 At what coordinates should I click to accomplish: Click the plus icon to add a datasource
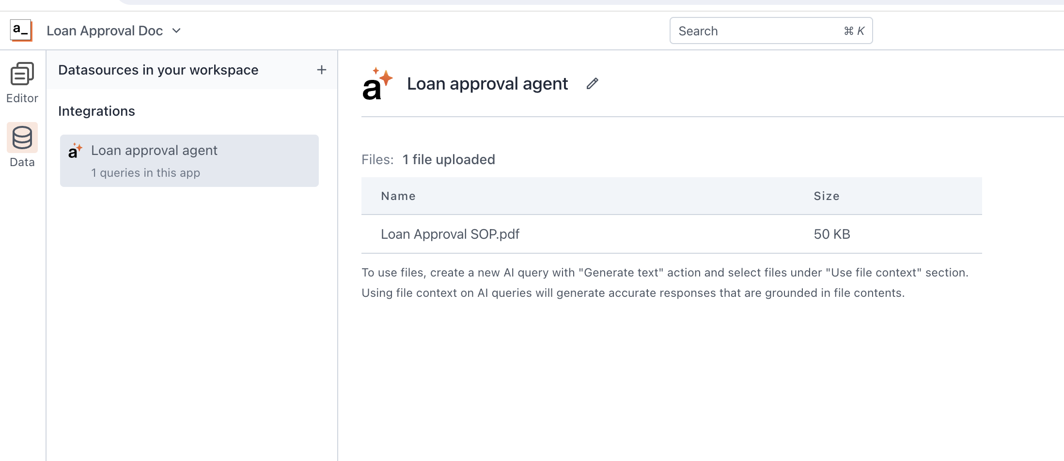(321, 70)
